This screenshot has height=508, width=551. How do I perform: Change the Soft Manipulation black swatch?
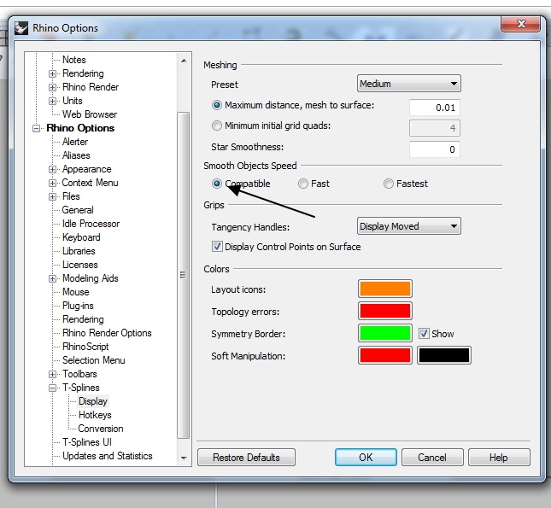pos(444,355)
